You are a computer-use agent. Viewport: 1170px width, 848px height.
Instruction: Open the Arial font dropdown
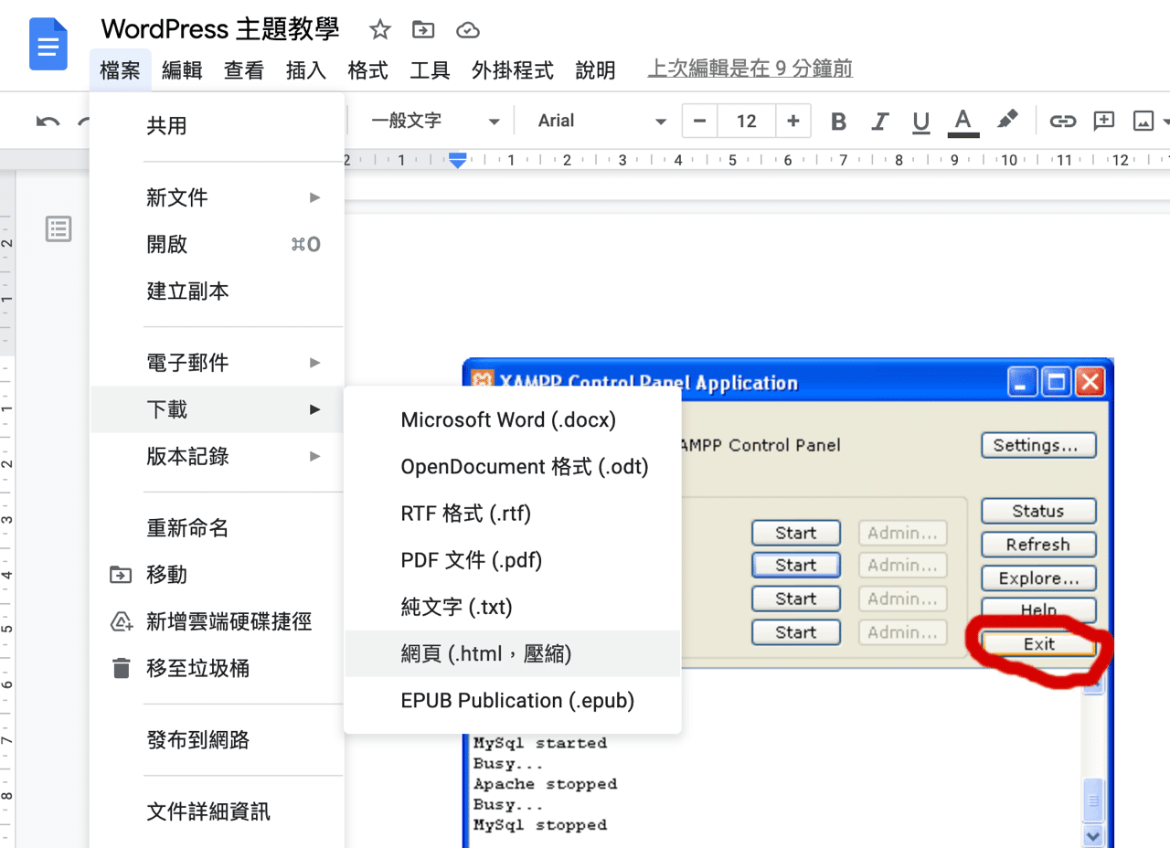click(x=602, y=121)
